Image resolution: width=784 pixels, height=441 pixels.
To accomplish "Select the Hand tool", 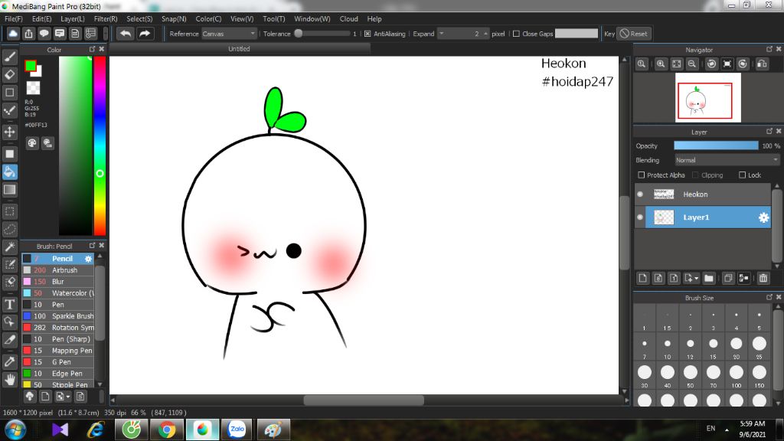I will pos(9,380).
